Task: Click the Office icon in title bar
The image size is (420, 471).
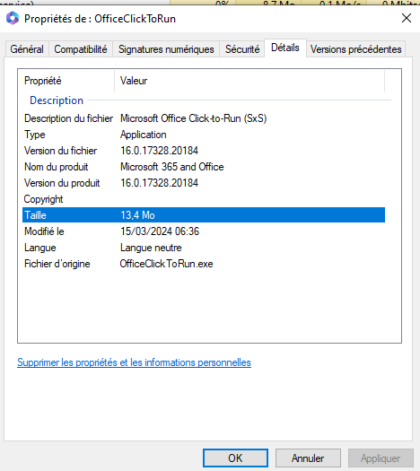Action: coord(13,18)
